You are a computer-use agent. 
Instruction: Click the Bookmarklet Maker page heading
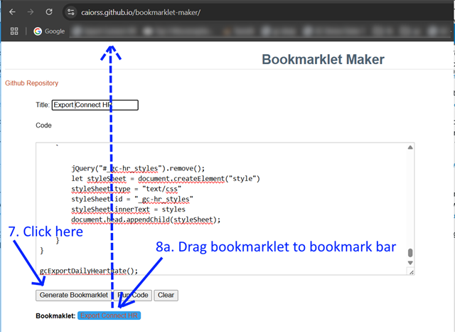(x=323, y=60)
